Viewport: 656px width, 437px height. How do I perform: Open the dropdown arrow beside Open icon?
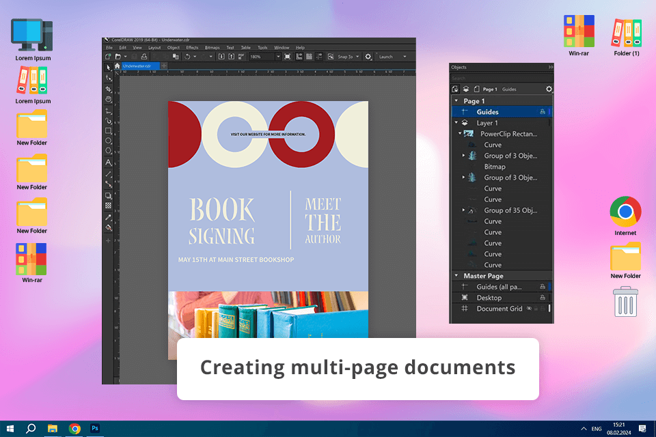[125, 57]
